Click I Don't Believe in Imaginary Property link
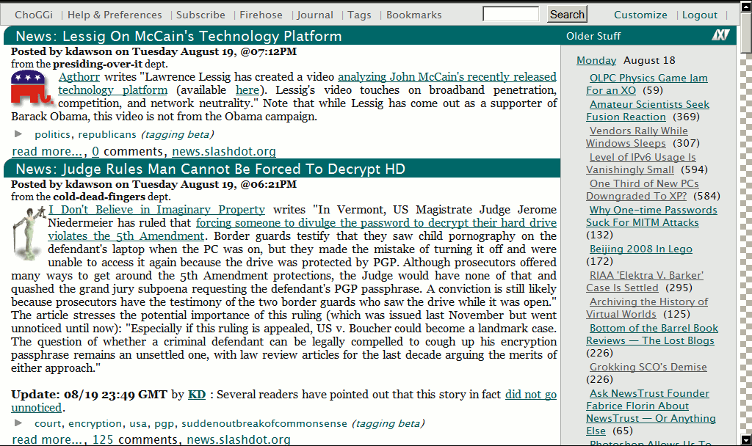This screenshot has height=446, width=752. (156, 209)
